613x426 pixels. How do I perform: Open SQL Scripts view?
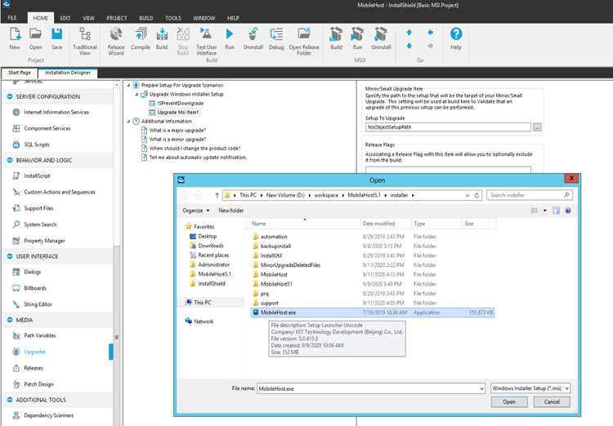click(37, 144)
